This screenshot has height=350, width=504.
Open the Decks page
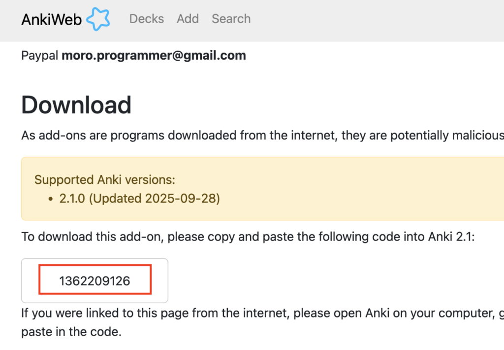tap(146, 19)
